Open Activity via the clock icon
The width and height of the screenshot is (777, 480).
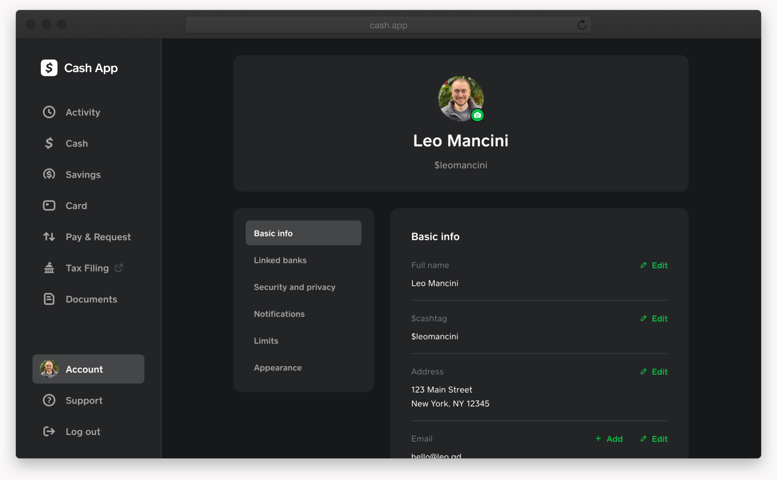pos(49,112)
